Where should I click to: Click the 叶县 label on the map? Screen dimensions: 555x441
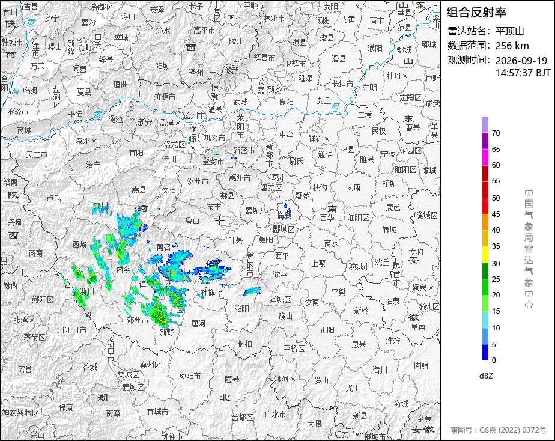[235, 240]
